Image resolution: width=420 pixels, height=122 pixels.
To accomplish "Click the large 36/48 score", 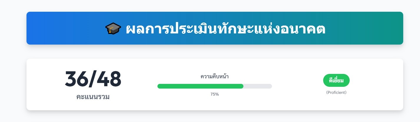I will [x=93, y=79].
